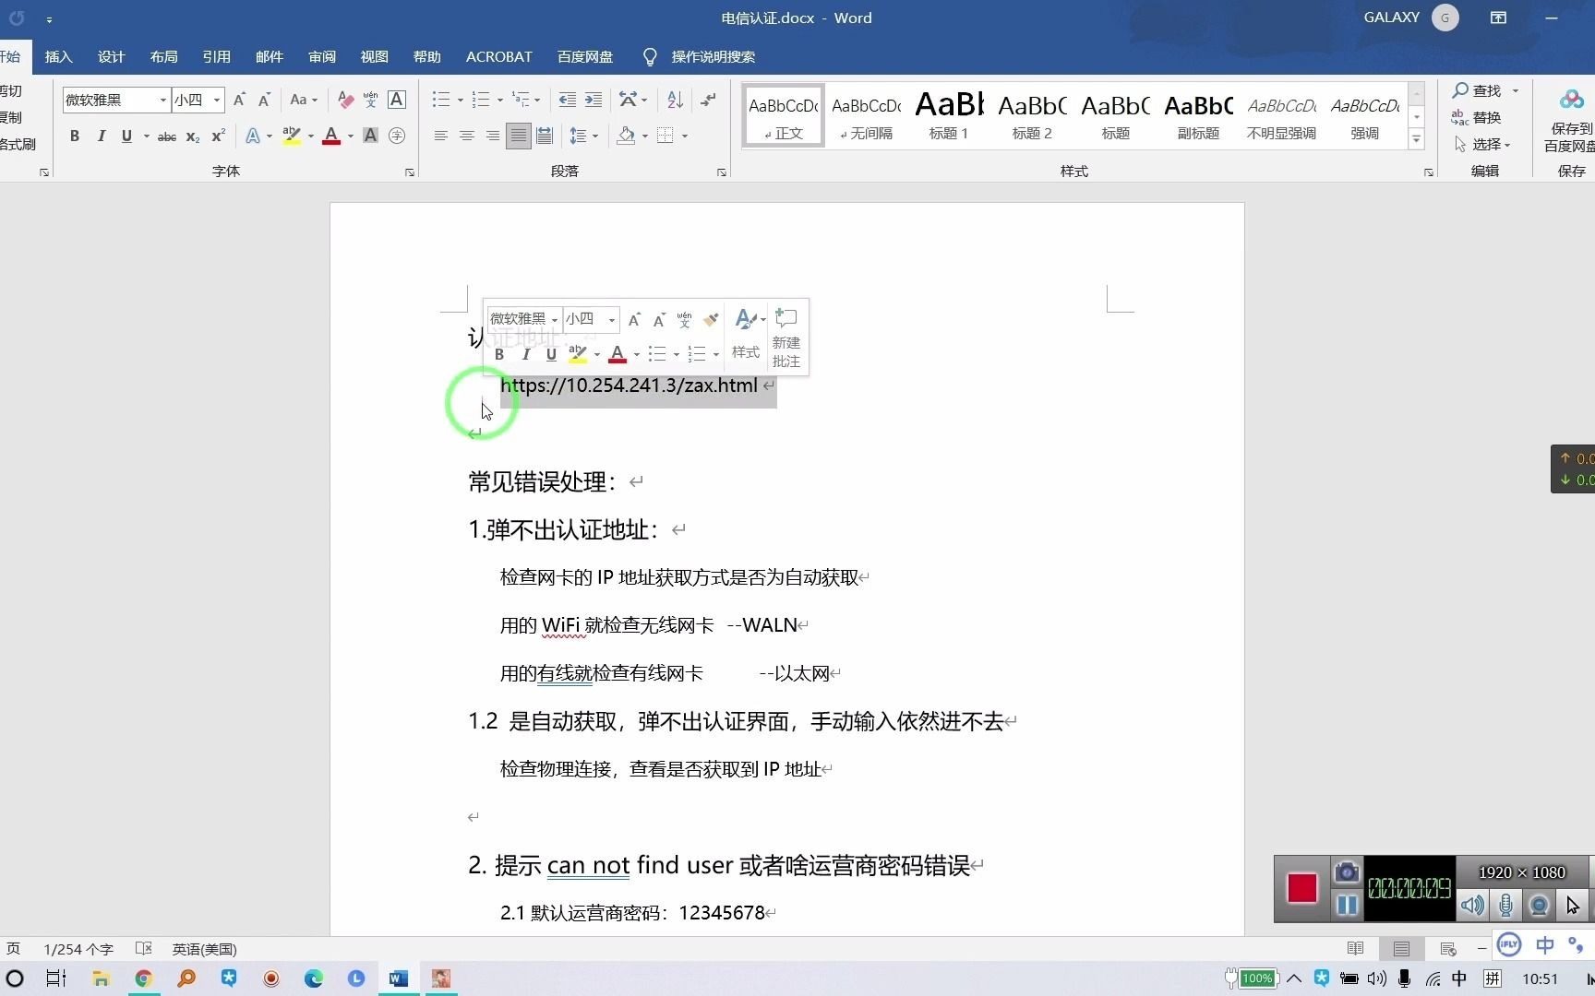This screenshot has width=1595, height=996.
Task: Open the 插入 tab
Action: click(x=58, y=57)
